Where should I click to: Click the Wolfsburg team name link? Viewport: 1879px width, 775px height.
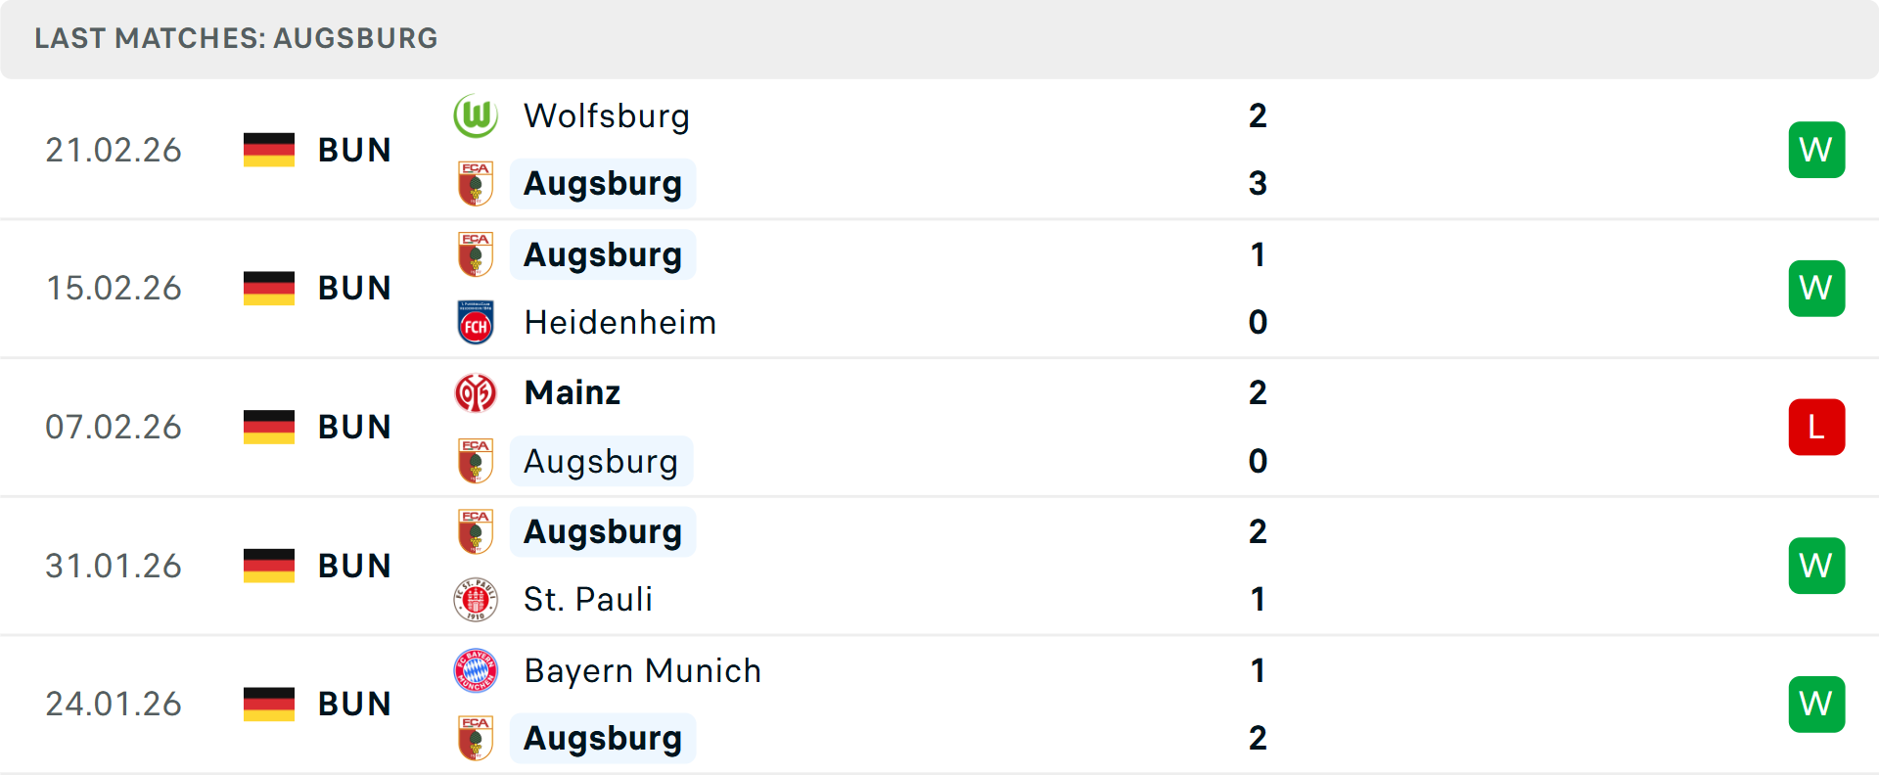click(x=607, y=115)
